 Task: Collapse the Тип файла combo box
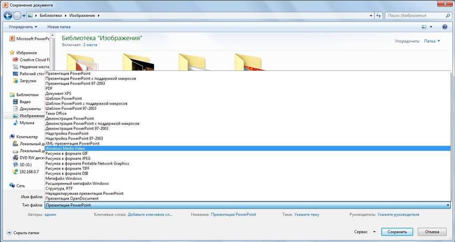tap(447, 205)
